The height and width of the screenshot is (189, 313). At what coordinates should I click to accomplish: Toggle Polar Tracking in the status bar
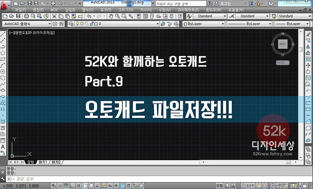pyautogui.click(x=78, y=186)
